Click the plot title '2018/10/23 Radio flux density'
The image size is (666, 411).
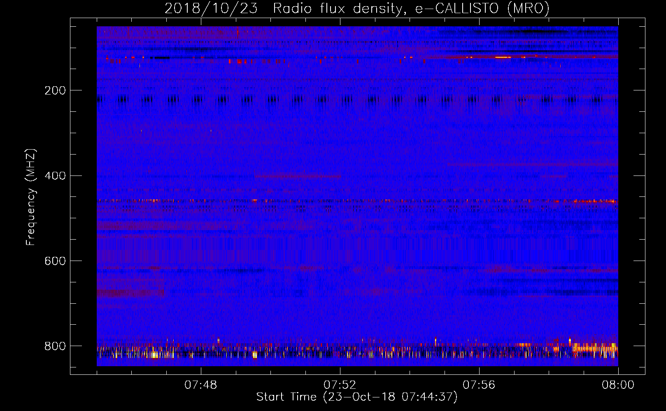283,9
